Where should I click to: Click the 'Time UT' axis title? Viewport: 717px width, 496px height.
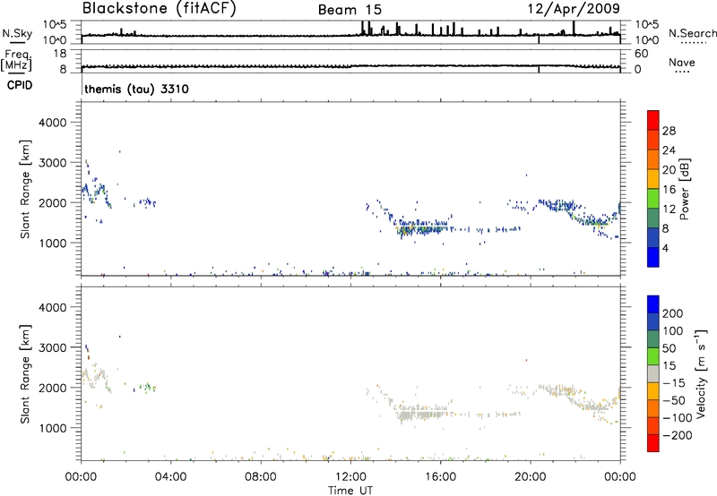coord(350,490)
